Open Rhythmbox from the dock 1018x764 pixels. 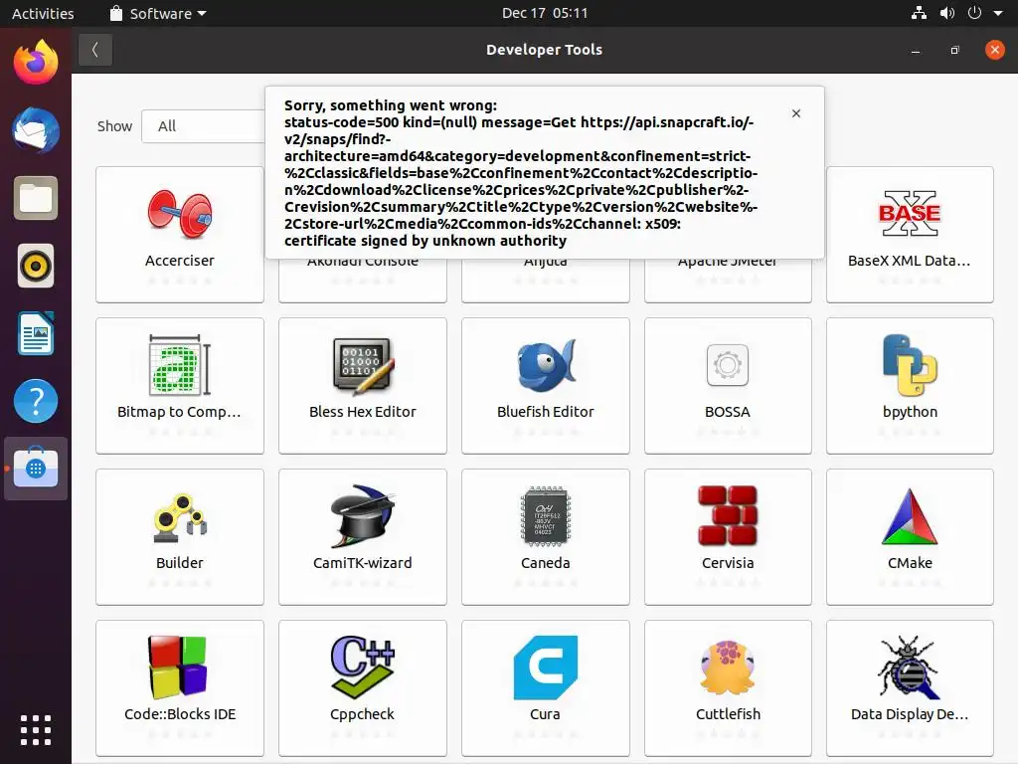point(36,266)
